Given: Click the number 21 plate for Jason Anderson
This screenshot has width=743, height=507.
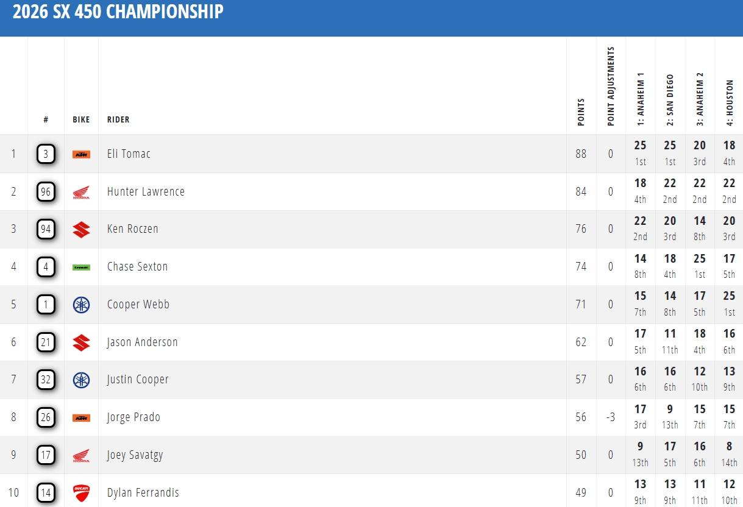Looking at the screenshot, I should pos(46,342).
